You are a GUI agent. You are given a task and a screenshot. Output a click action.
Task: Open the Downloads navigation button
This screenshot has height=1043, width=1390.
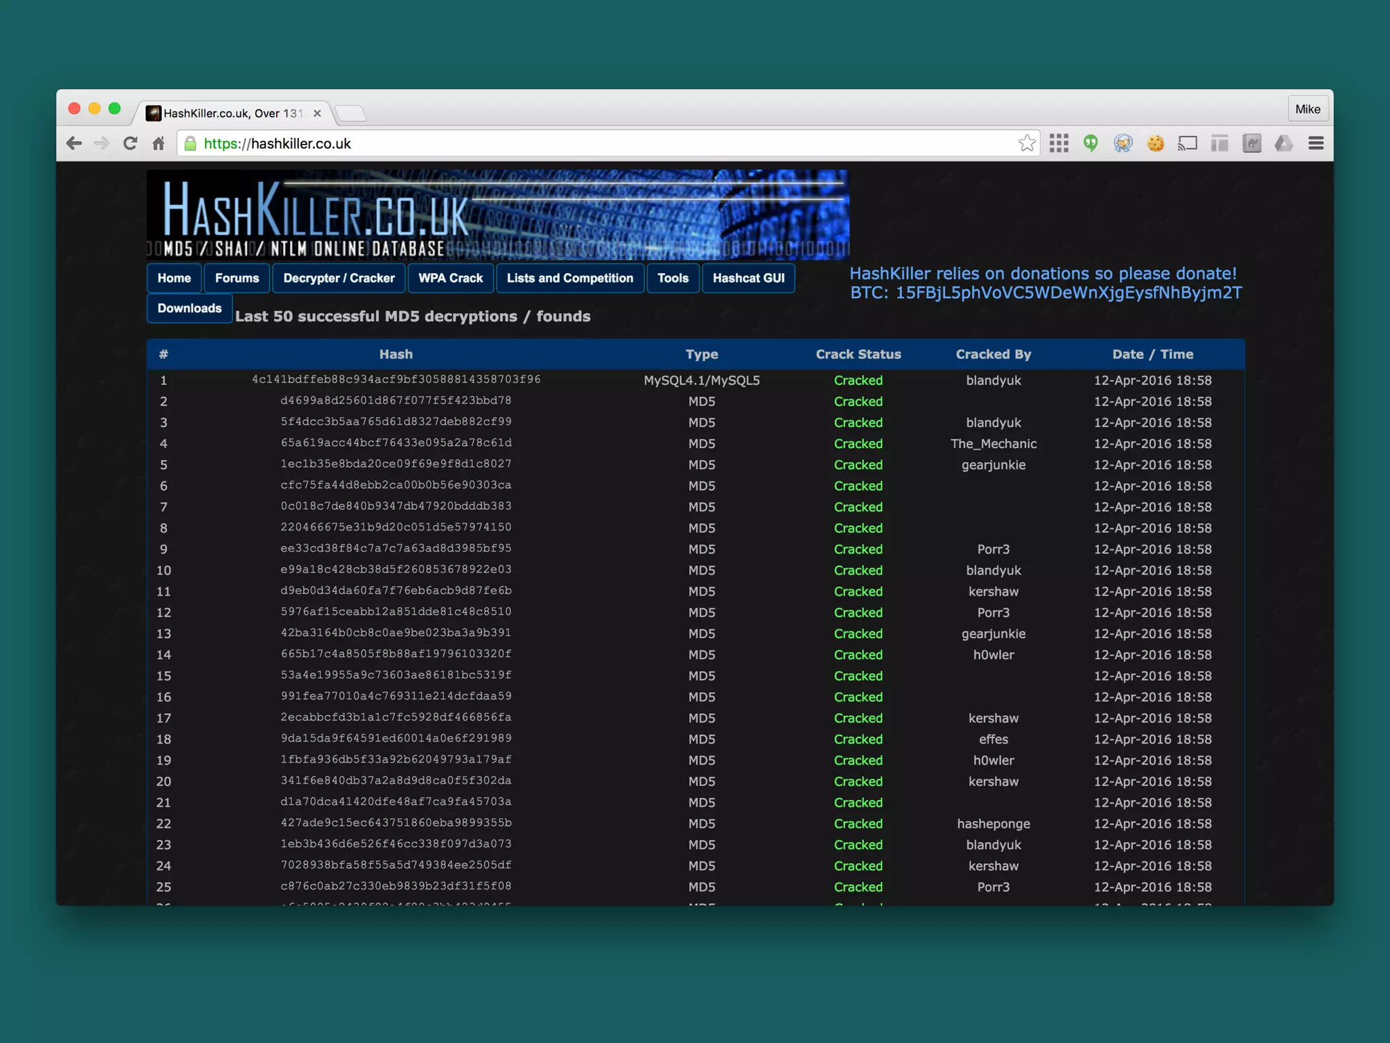189,308
